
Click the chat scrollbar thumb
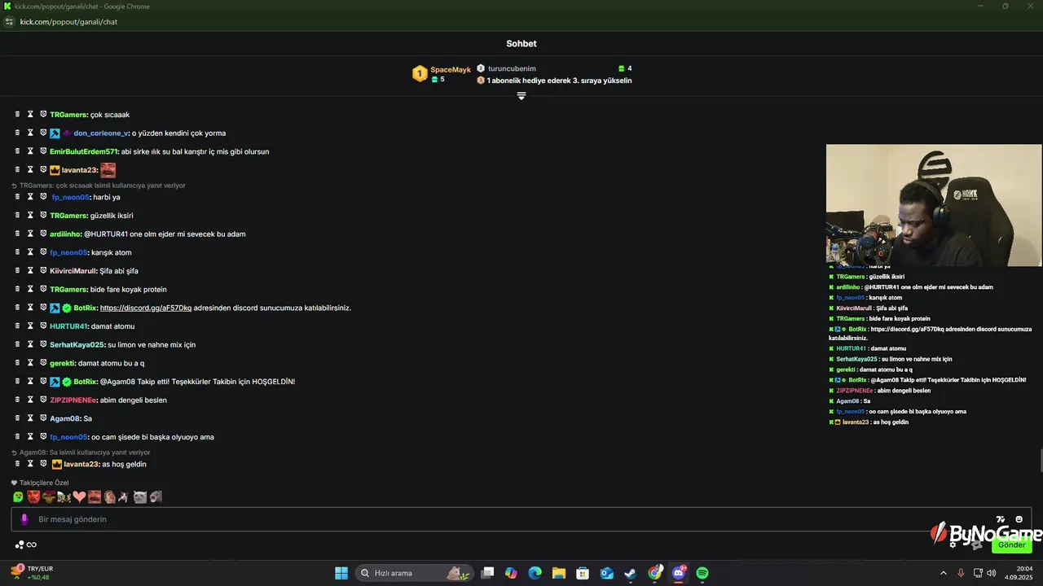[x=1040, y=460]
